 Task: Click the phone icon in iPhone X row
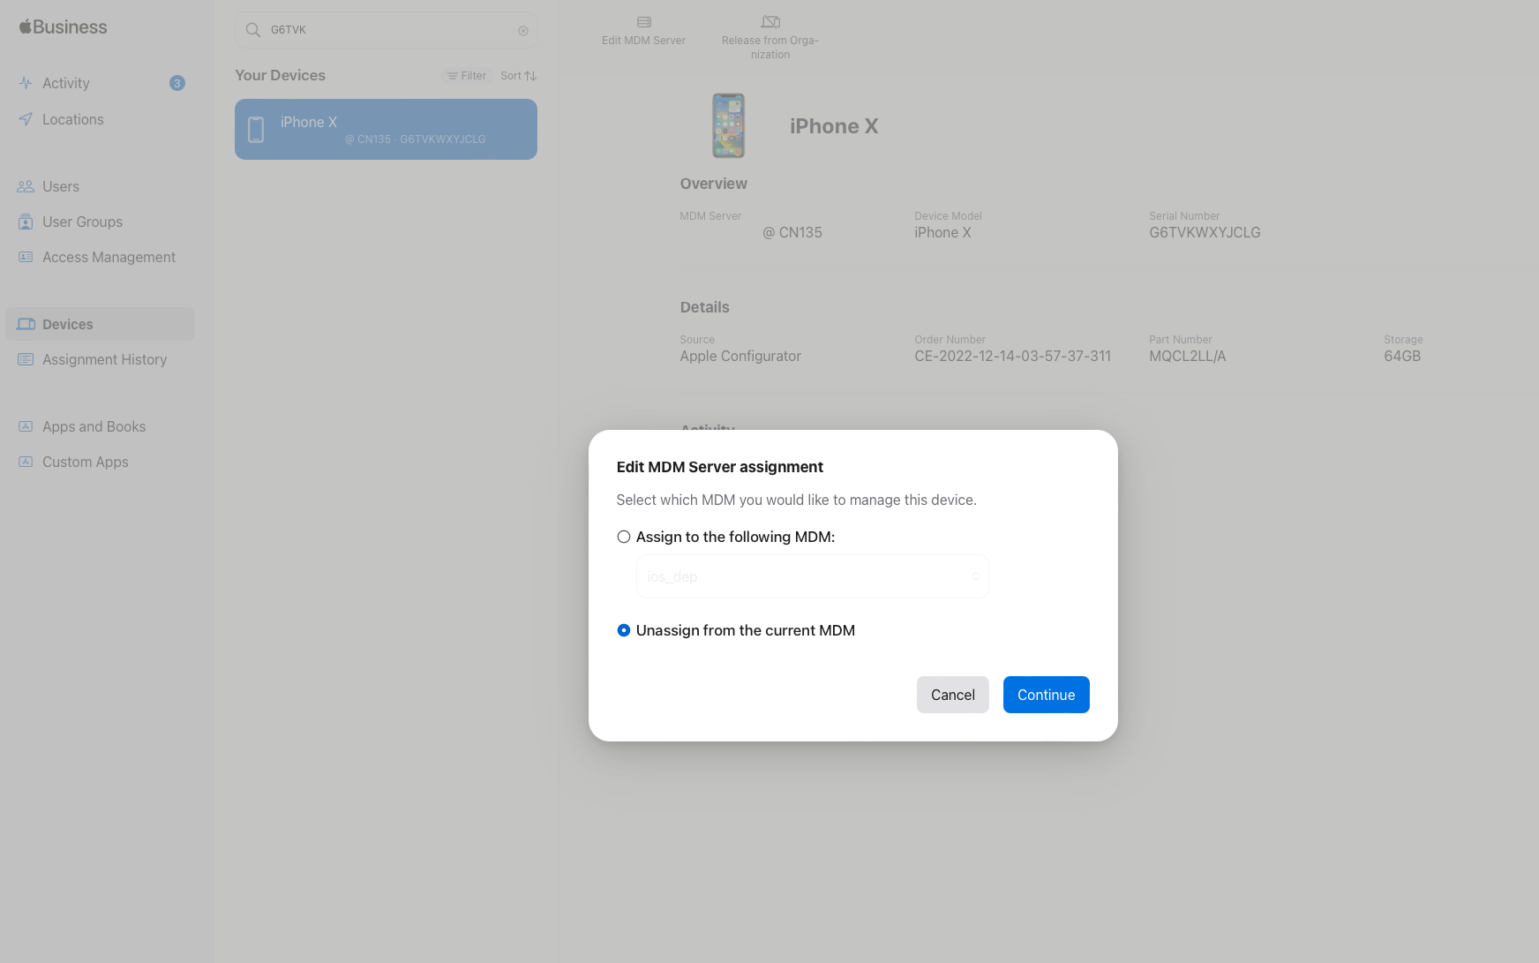point(256,130)
